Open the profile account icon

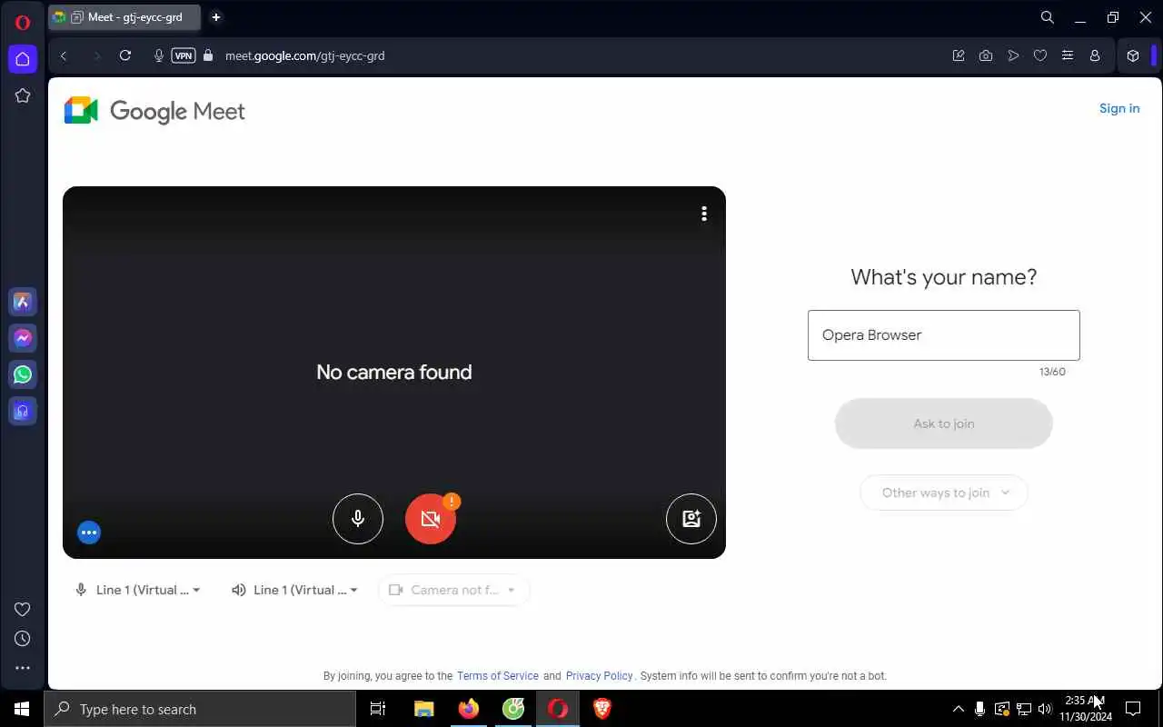(1095, 55)
